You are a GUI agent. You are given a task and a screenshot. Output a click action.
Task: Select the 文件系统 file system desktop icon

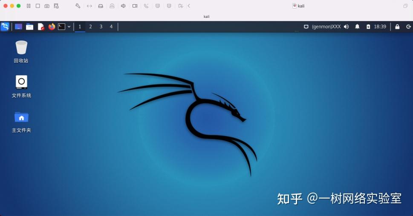click(x=21, y=87)
